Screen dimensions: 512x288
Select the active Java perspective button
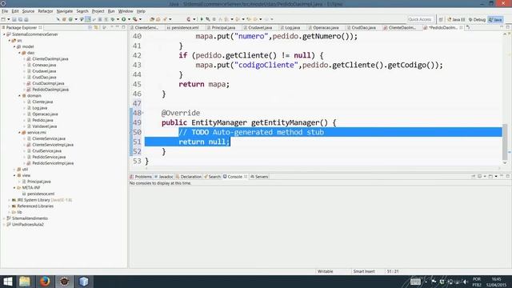(495, 19)
